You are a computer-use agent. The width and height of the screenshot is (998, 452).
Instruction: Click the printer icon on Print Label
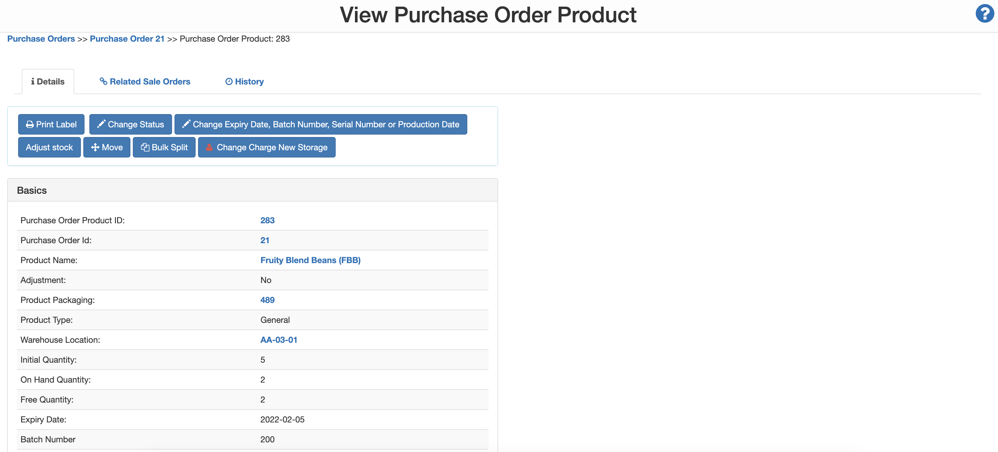(30, 125)
